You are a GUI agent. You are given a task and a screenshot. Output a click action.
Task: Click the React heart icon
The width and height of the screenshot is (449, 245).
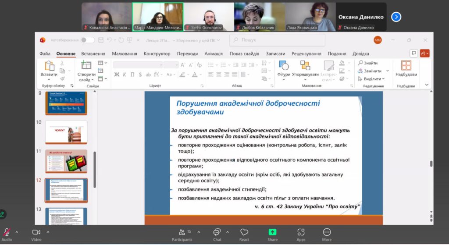[244, 232]
